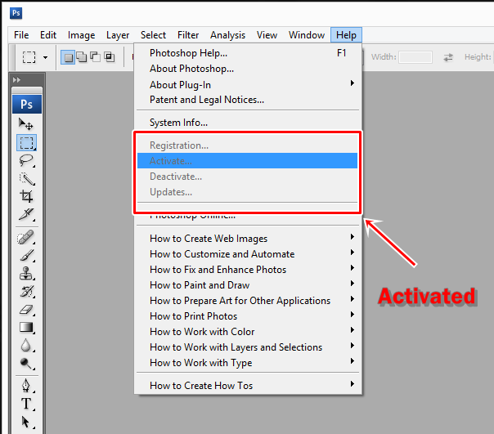The width and height of the screenshot is (494, 434).
Task: Select the Crop tool
Action: pyautogui.click(x=26, y=196)
